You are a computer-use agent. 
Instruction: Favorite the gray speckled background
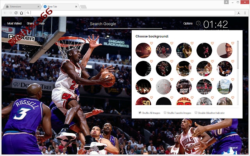pos(172,80)
